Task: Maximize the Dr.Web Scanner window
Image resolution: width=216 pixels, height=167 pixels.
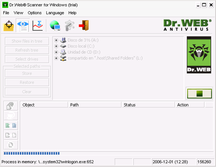Action: click(204, 5)
